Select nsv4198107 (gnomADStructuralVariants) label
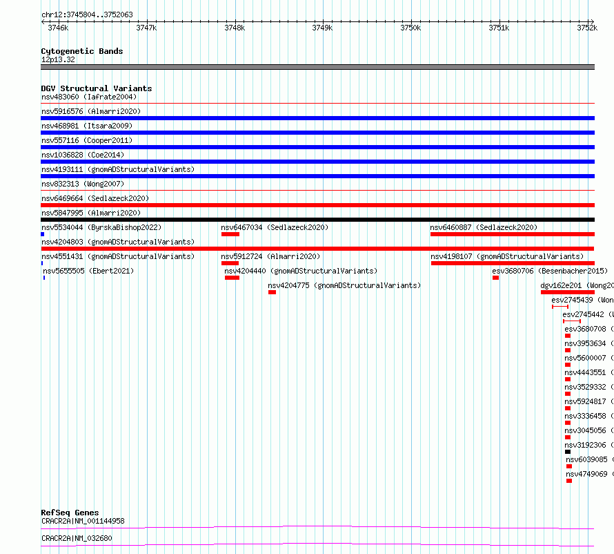This screenshot has height=554, width=614. (x=507, y=256)
